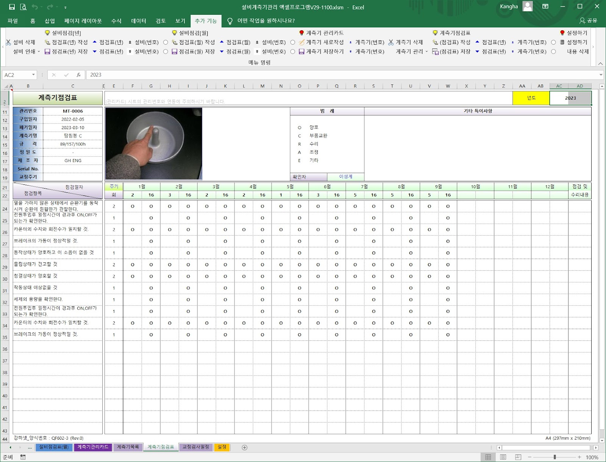Open the 파일 menu tab

coord(12,21)
